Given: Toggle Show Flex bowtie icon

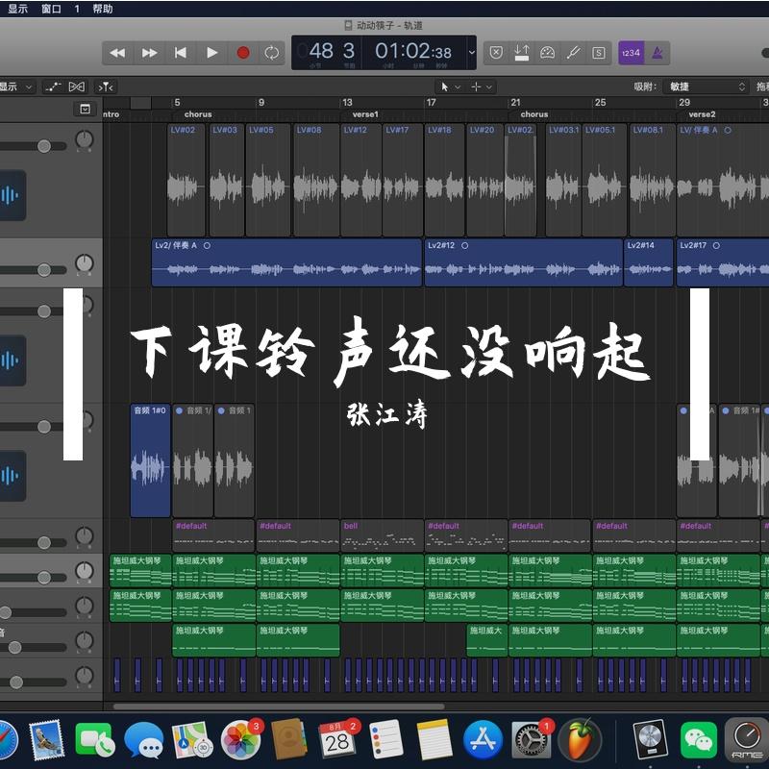Looking at the screenshot, I should pyautogui.click(x=77, y=87).
